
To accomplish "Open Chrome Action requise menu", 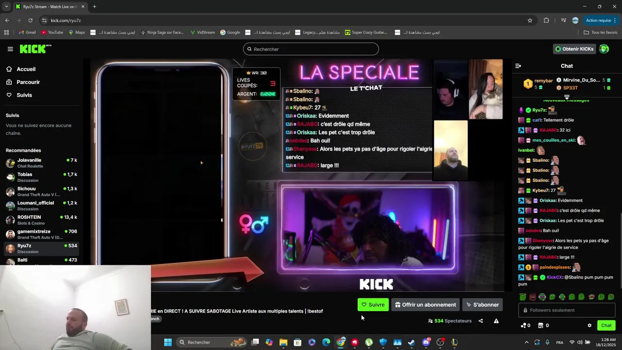I will [601, 20].
